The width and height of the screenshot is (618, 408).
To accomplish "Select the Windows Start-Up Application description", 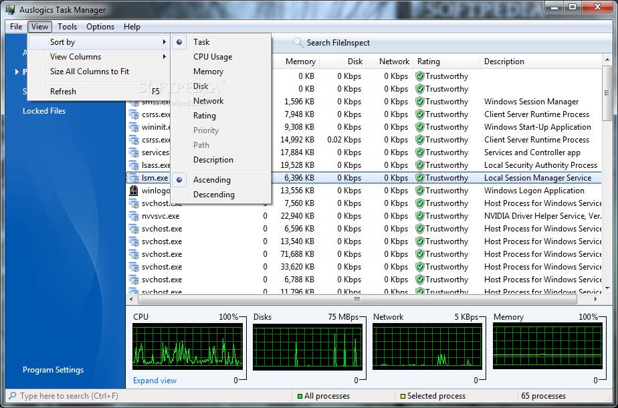I will click(x=538, y=127).
